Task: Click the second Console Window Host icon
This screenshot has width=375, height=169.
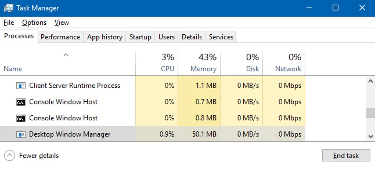Action: (21, 118)
